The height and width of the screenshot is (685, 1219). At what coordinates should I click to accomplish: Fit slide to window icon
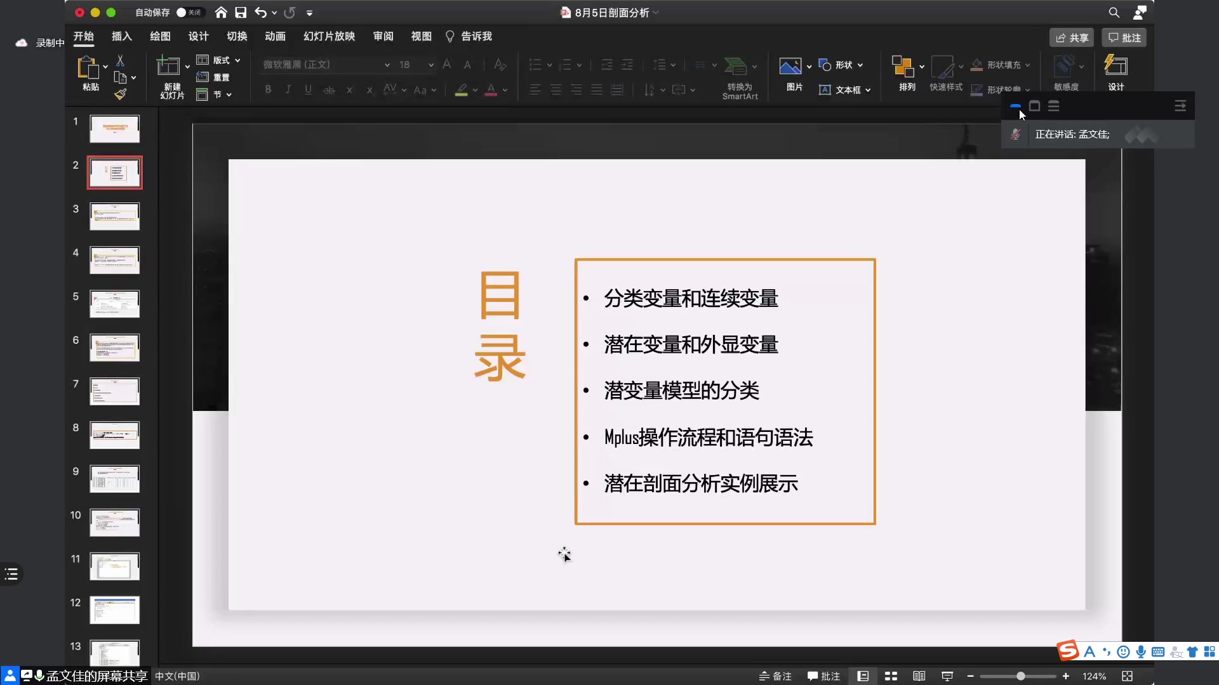1127,676
